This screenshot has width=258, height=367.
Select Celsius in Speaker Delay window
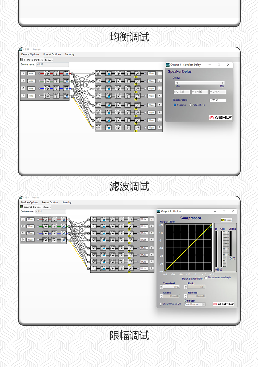[175, 105]
